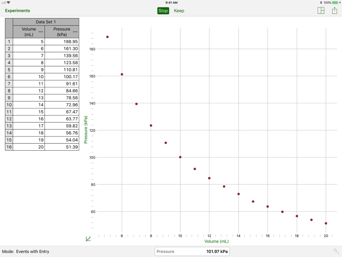
Task: Select pressure cell 67.47
Action: pyautogui.click(x=62, y=112)
